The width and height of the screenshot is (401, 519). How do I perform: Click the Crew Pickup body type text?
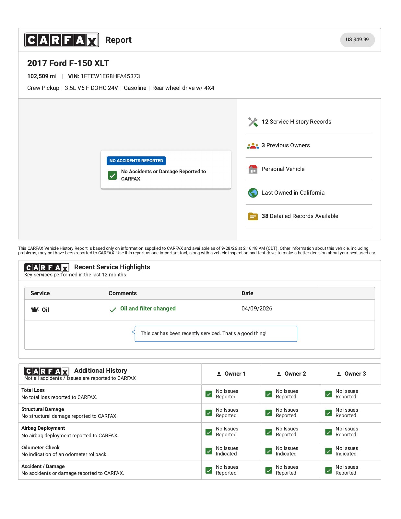click(43, 88)
